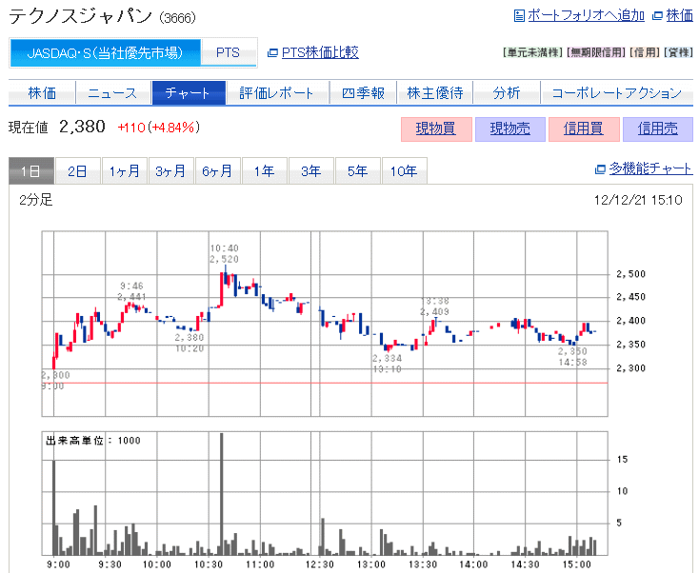
Task: Click 現物売 button
Action: [510, 129]
